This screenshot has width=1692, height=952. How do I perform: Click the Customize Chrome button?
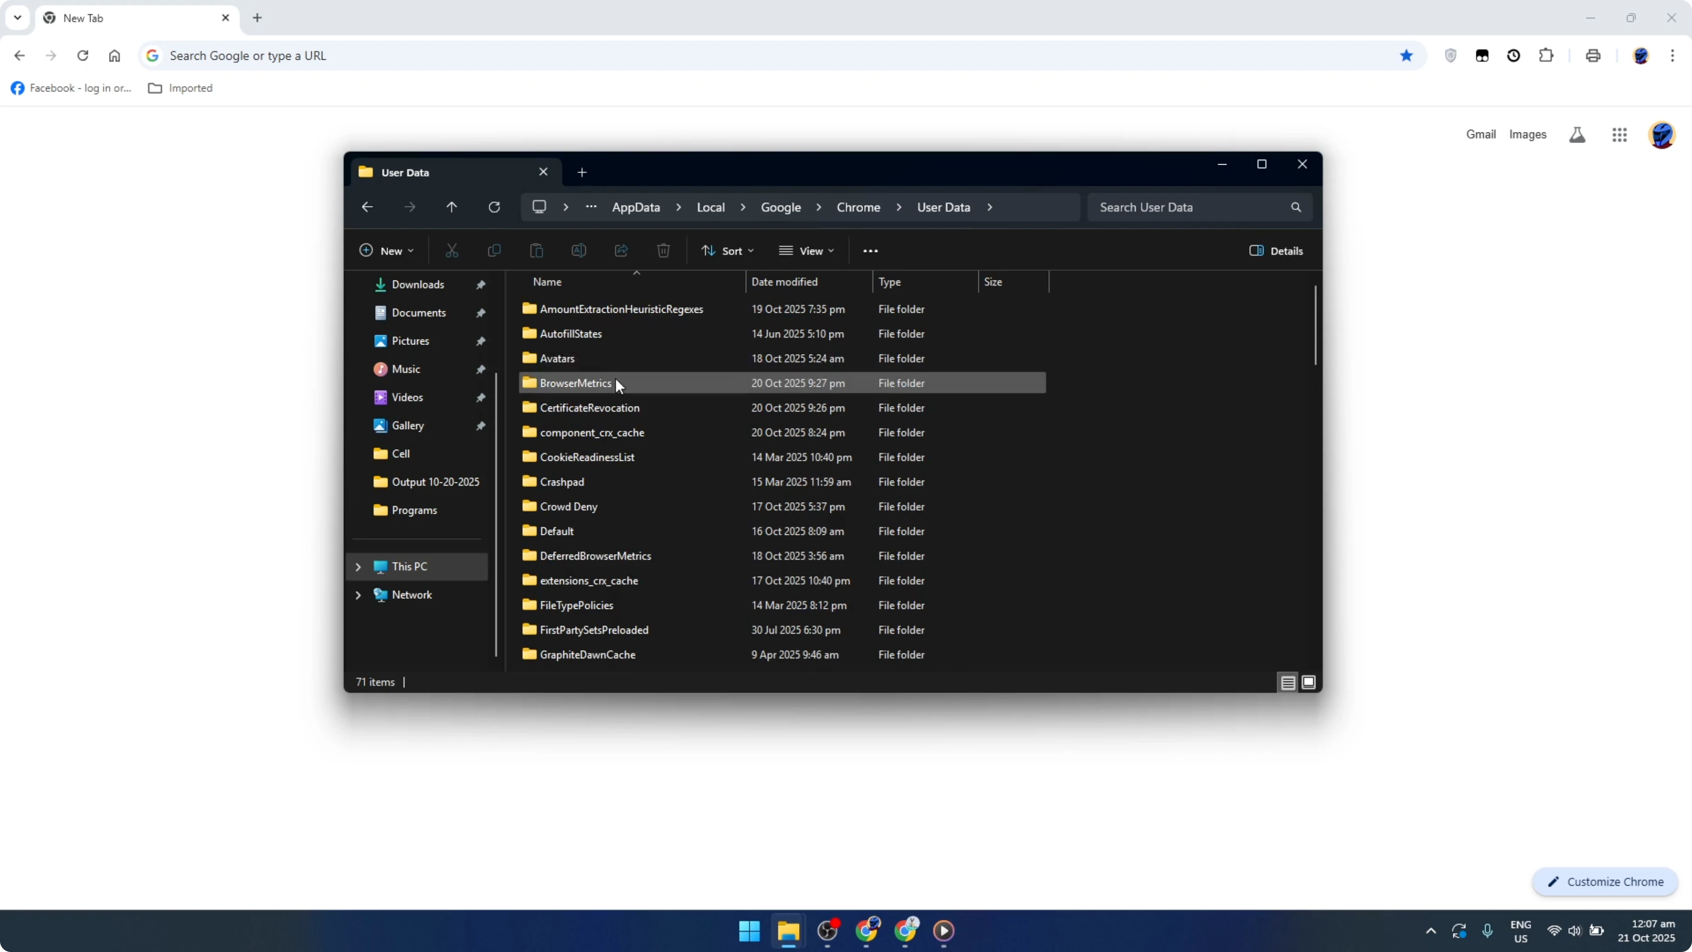1605,883
